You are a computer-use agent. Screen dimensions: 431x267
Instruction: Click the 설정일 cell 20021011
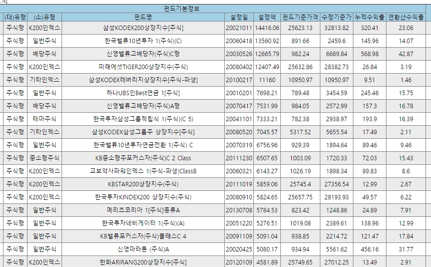tap(239, 28)
